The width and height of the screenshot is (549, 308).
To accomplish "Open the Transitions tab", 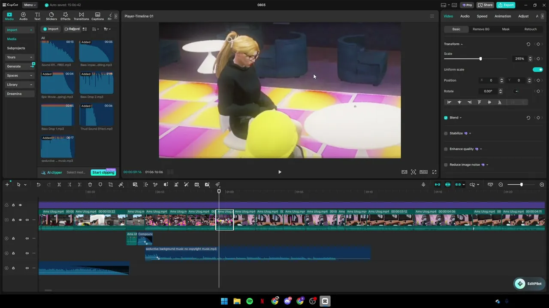I will coord(81,16).
